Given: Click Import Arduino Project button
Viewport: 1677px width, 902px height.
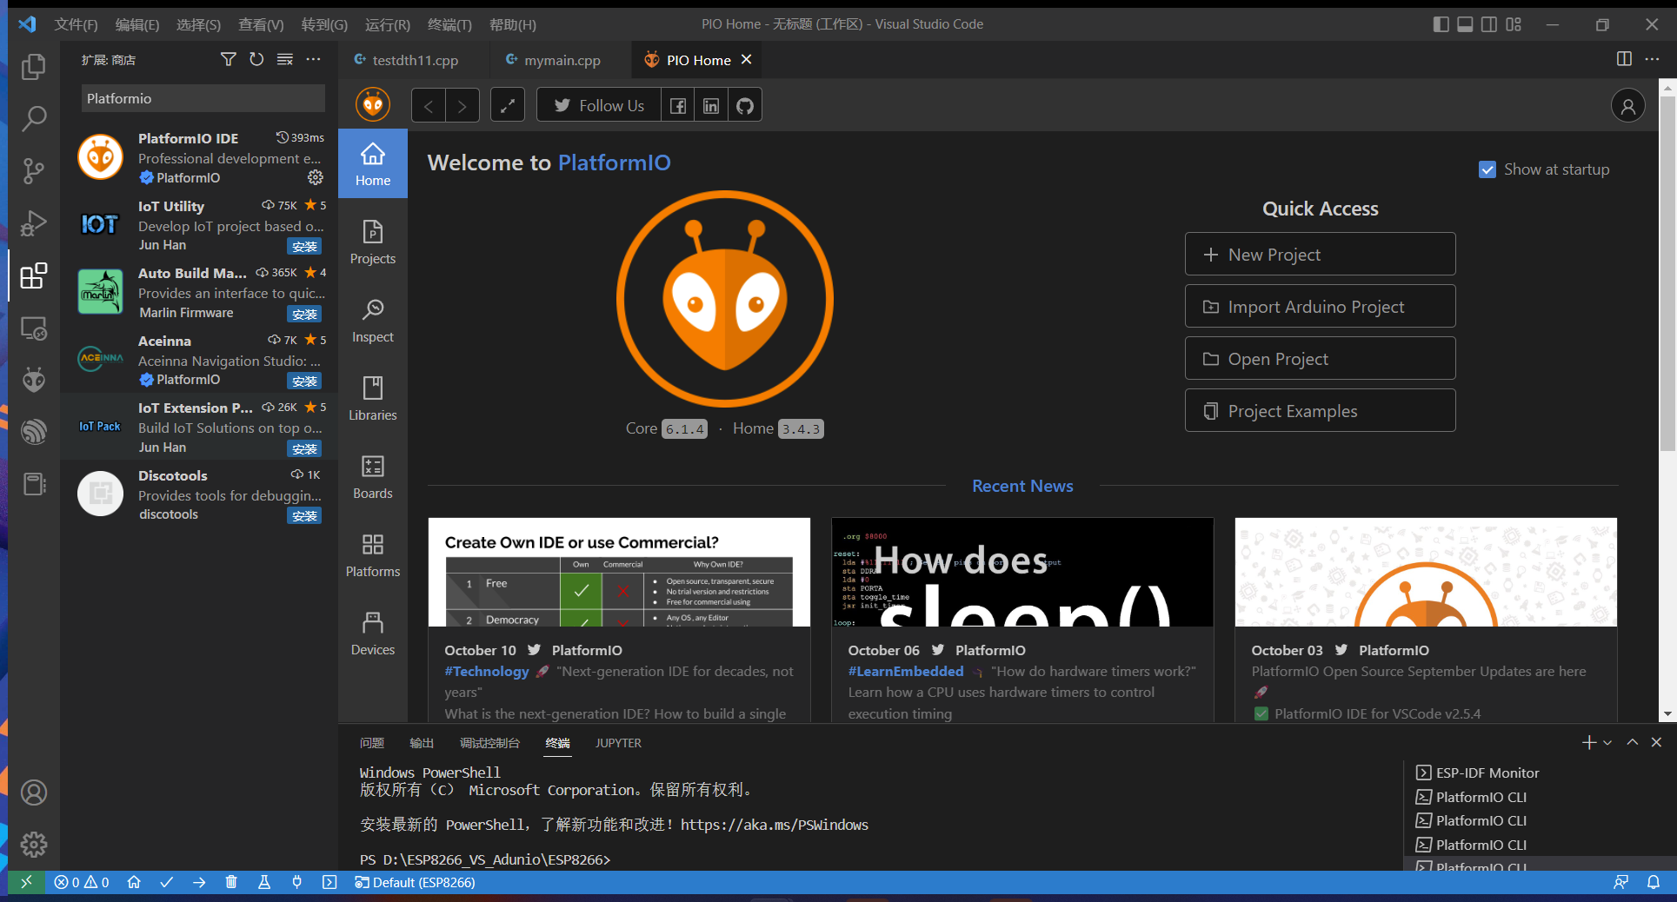Looking at the screenshot, I should click(1320, 306).
